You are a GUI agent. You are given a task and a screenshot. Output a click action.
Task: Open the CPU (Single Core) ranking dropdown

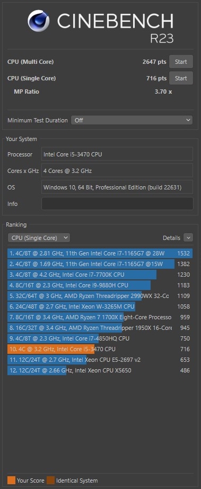click(x=39, y=238)
